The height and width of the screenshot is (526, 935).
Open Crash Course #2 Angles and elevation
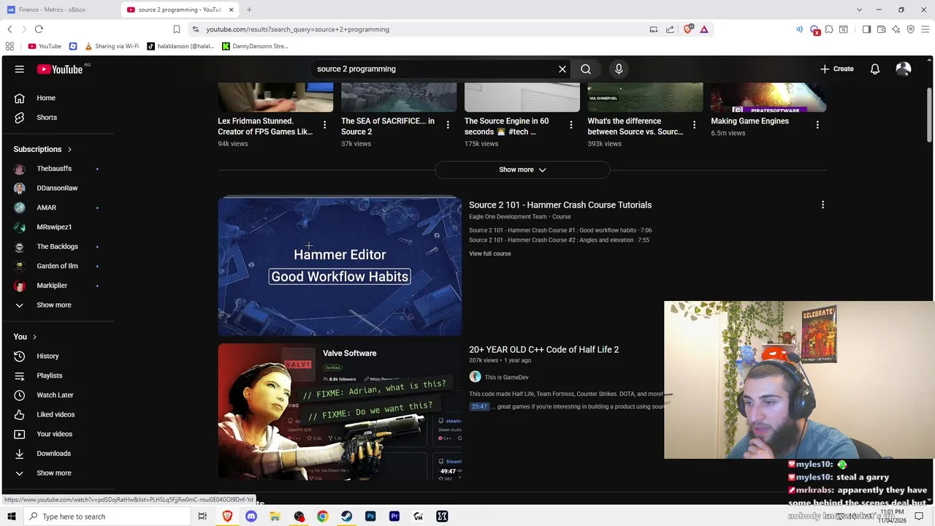[559, 240]
